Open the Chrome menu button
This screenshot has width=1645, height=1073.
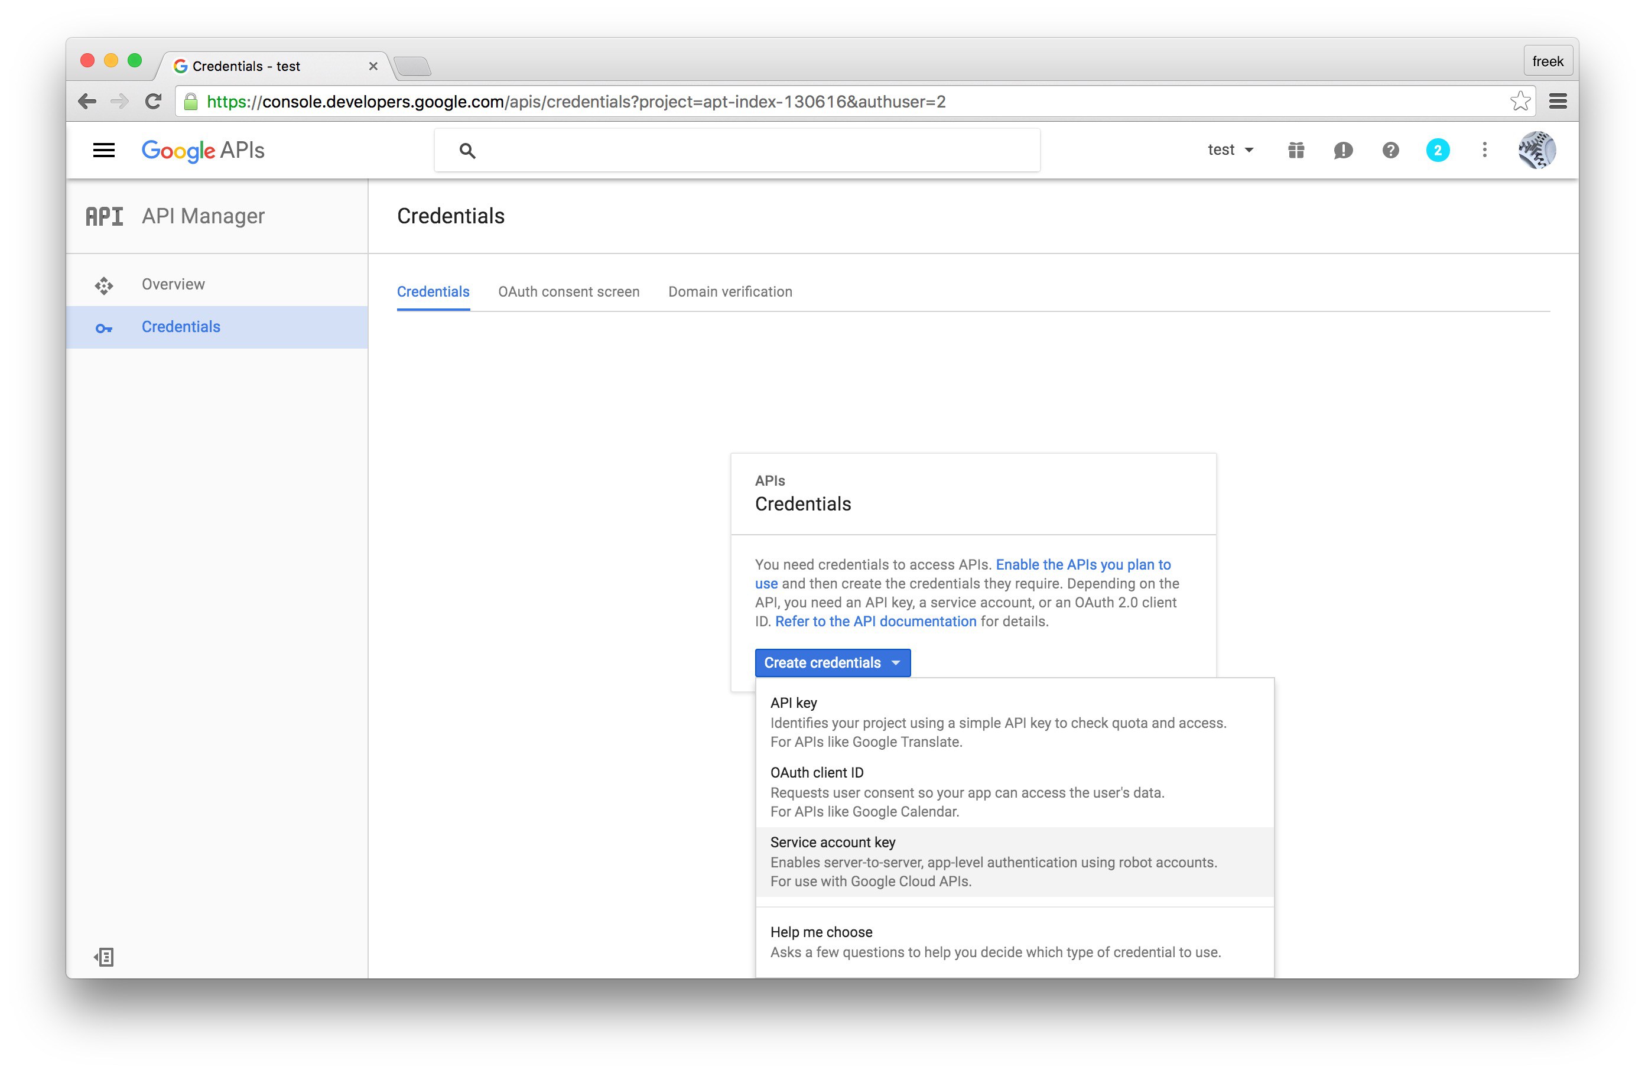(1557, 102)
